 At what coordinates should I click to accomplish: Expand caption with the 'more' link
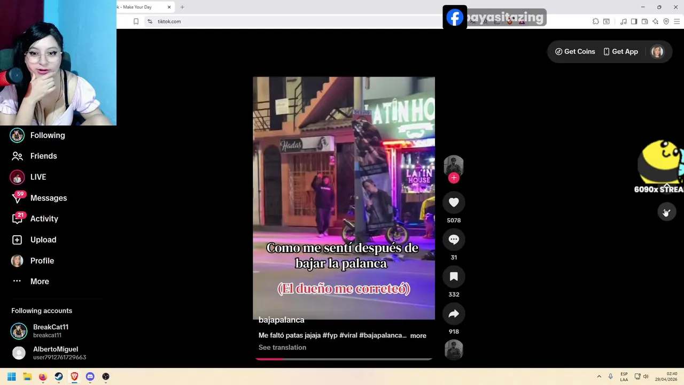point(418,336)
